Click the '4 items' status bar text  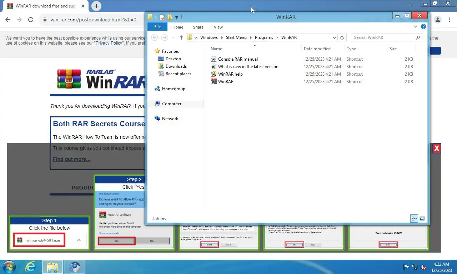pyautogui.click(x=159, y=219)
